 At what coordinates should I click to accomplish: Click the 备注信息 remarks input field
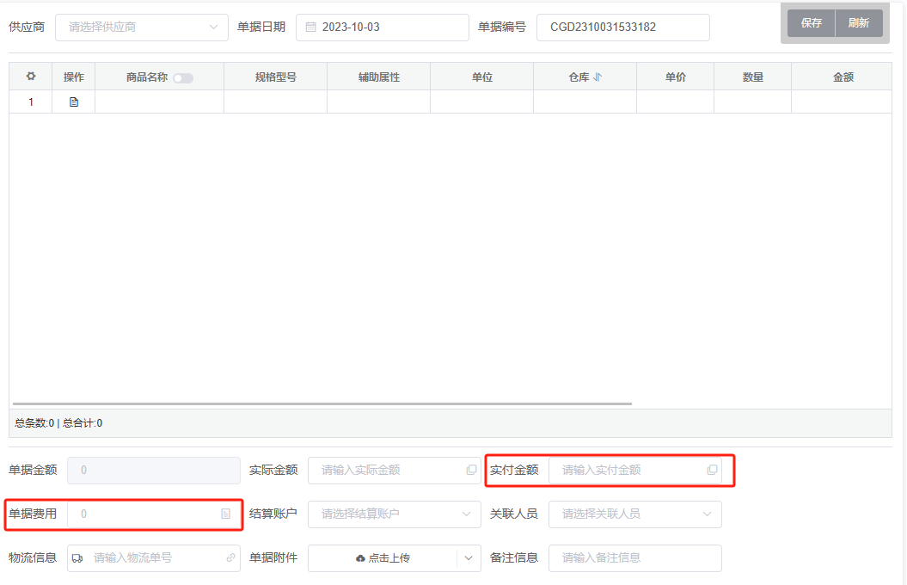pos(634,558)
